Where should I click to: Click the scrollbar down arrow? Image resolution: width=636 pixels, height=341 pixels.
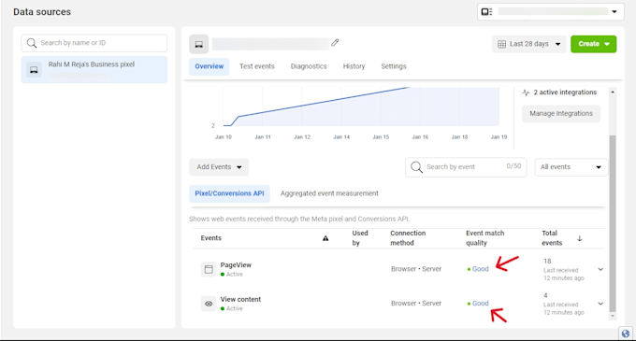pyautogui.click(x=613, y=316)
